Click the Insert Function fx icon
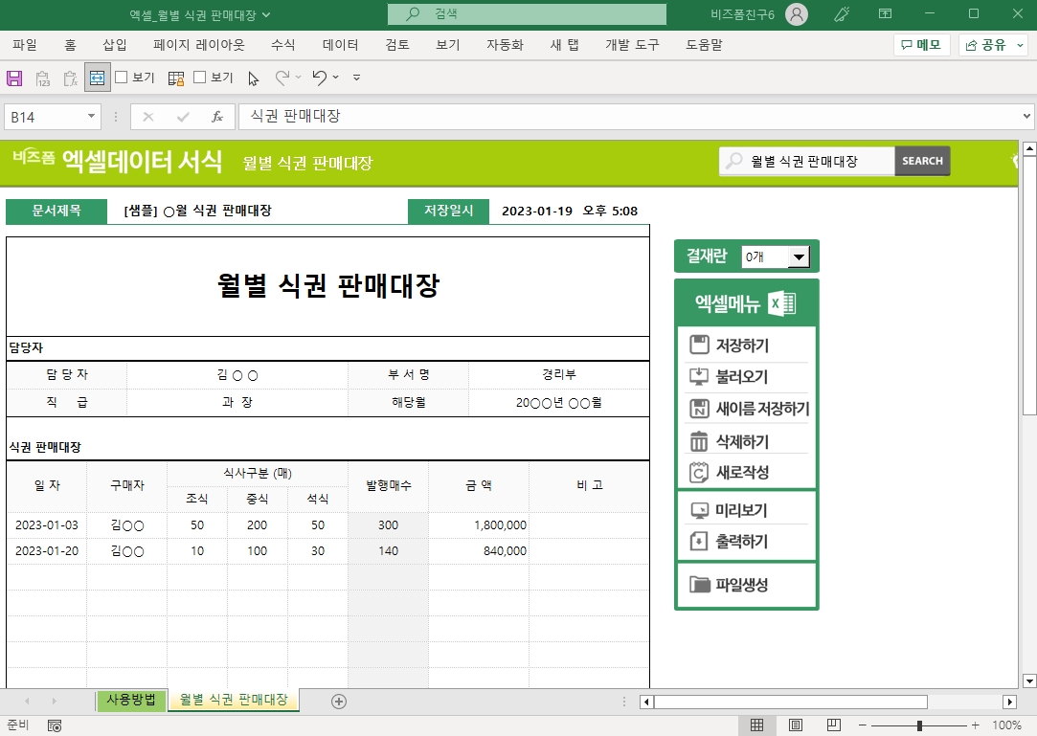 tap(217, 117)
